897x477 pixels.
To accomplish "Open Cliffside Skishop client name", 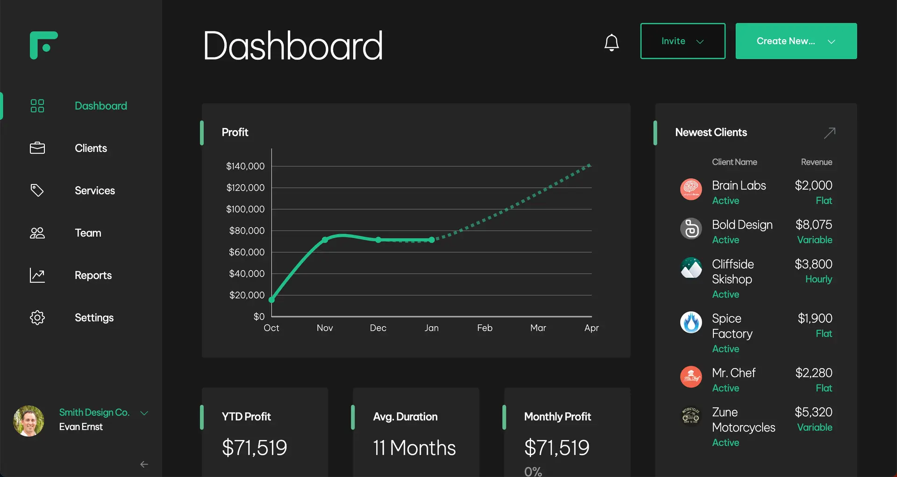I will point(733,271).
